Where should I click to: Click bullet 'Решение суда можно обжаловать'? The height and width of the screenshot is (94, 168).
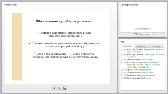click(65, 34)
